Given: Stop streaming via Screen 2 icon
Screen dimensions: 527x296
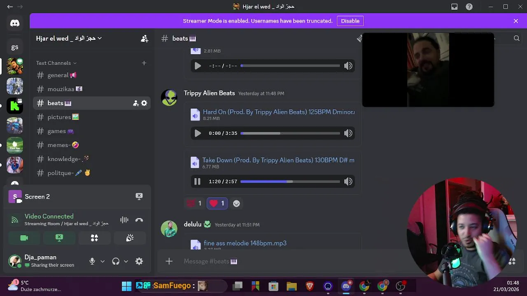Looking at the screenshot, I should coord(139,197).
